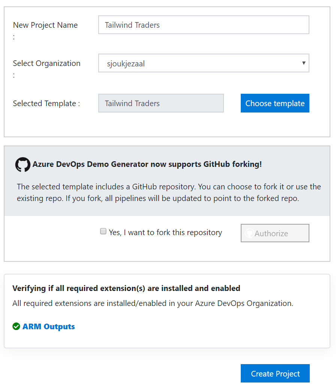Click the GitHub icon inside the Authorize button
Viewport: 336px width, 387px height.
249,233
